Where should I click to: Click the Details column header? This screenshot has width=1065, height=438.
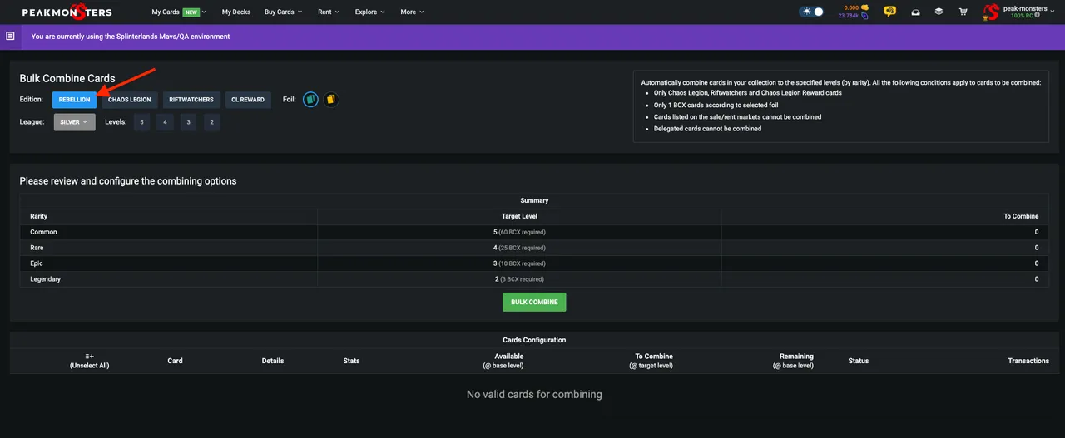[273, 361]
